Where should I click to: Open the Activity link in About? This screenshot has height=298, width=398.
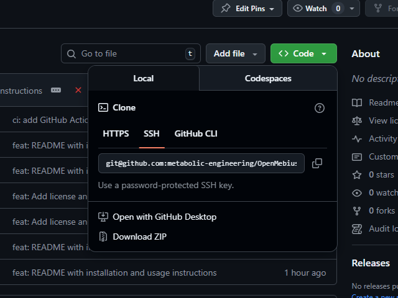[383, 138]
